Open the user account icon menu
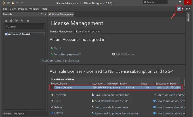The width and height of the screenshot is (193, 117). tap(188, 9)
